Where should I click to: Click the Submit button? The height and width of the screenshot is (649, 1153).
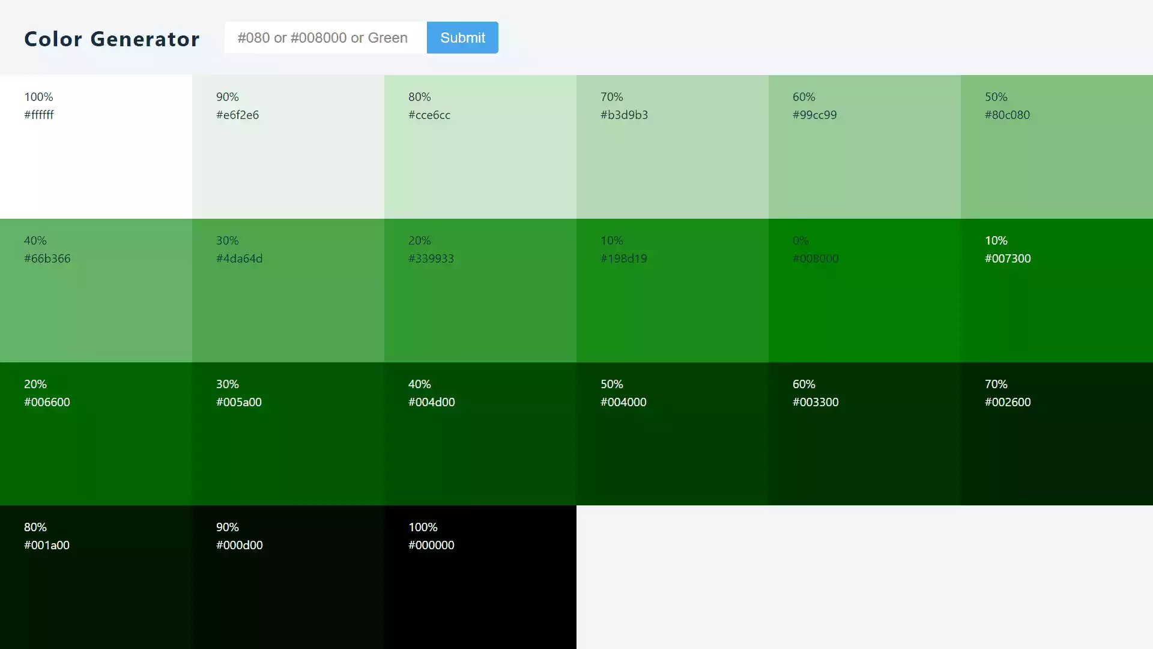pyautogui.click(x=462, y=37)
